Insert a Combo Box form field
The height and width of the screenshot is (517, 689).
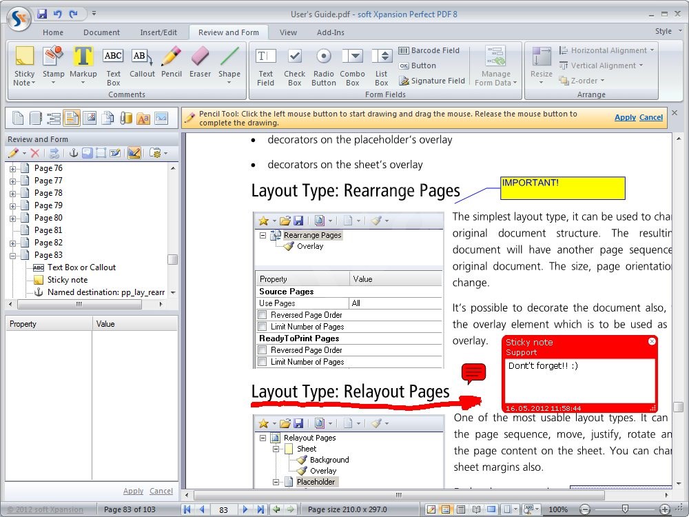pyautogui.click(x=352, y=67)
